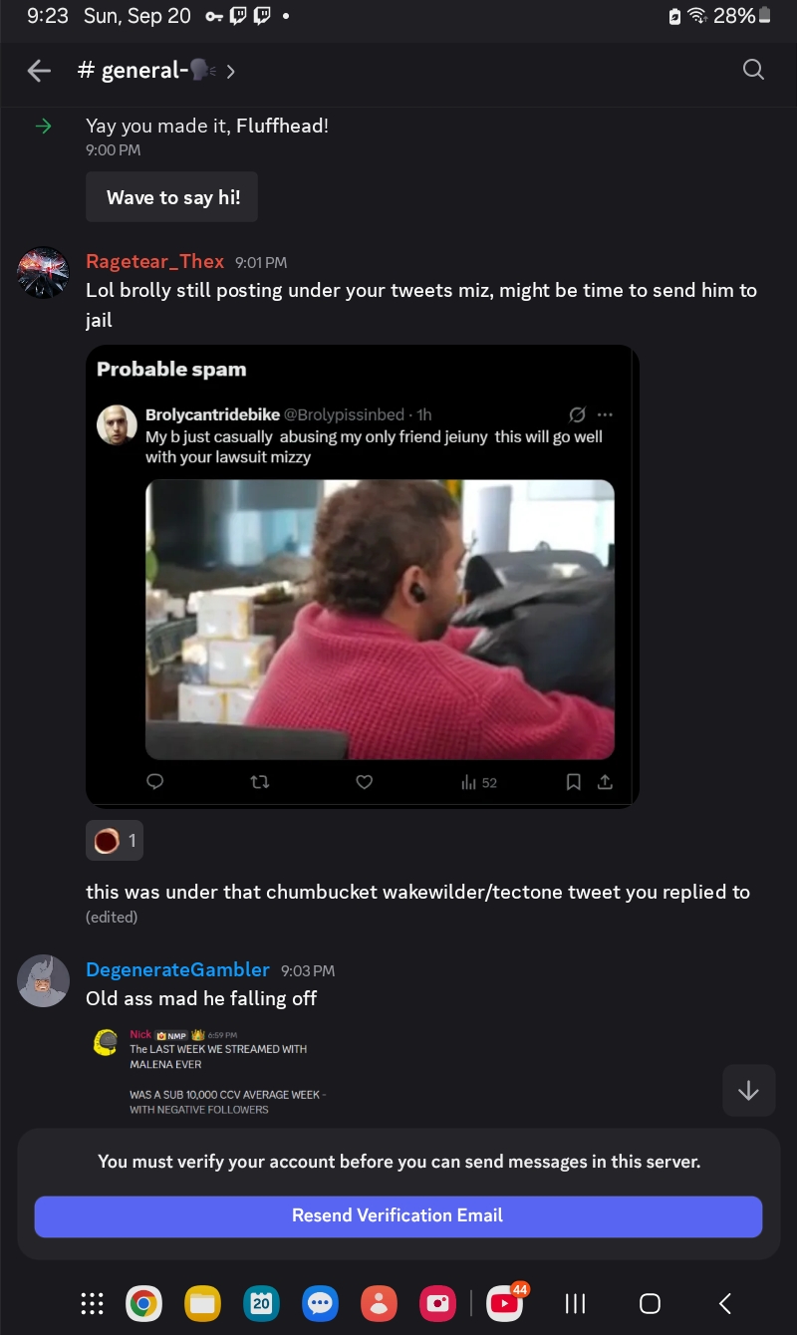Jump to latest messages down arrow
This screenshot has width=797, height=1335.
pyautogui.click(x=748, y=1090)
